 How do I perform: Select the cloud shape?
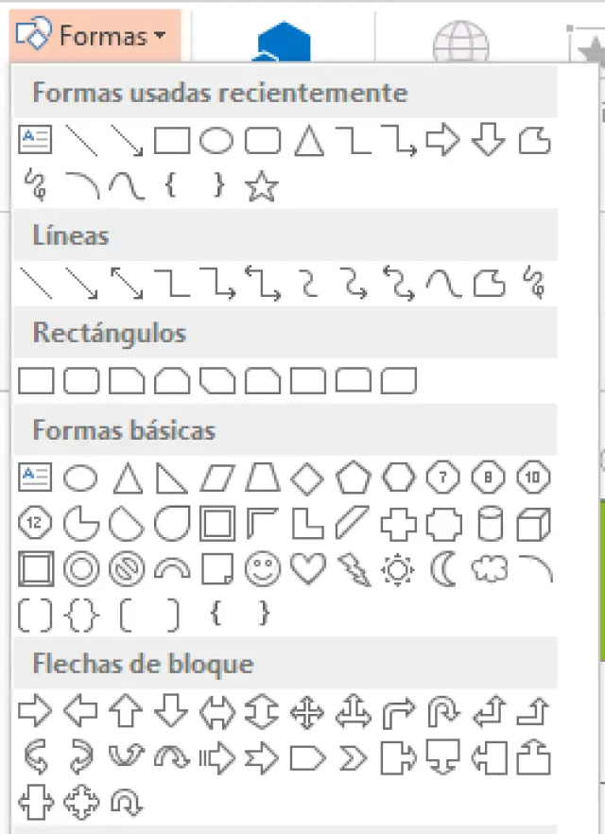(x=489, y=568)
